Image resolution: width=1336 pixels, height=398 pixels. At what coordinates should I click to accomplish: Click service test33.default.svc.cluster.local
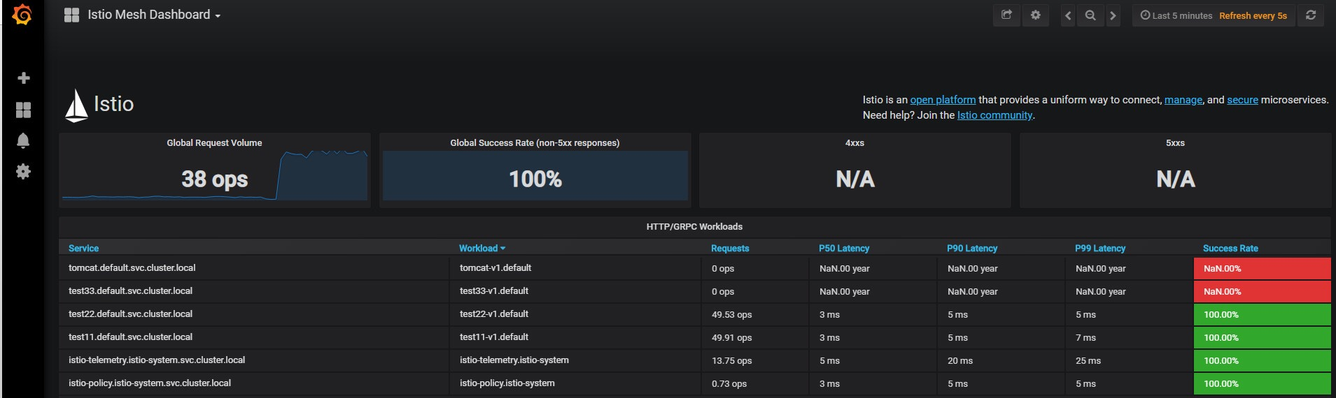tap(130, 291)
